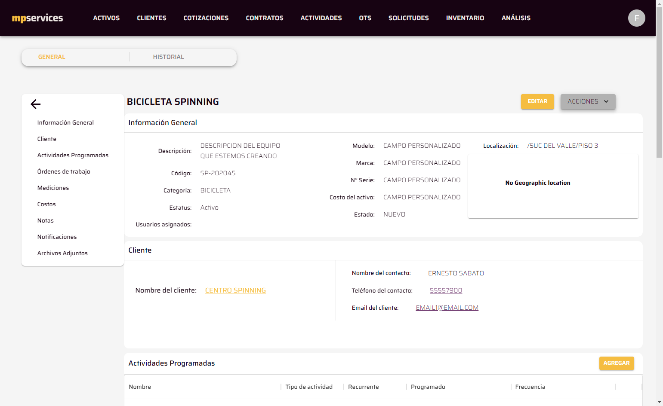Click the Estatus value Activo

210,208
